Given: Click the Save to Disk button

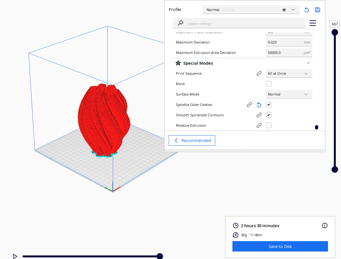Looking at the screenshot, I should coord(280,246).
